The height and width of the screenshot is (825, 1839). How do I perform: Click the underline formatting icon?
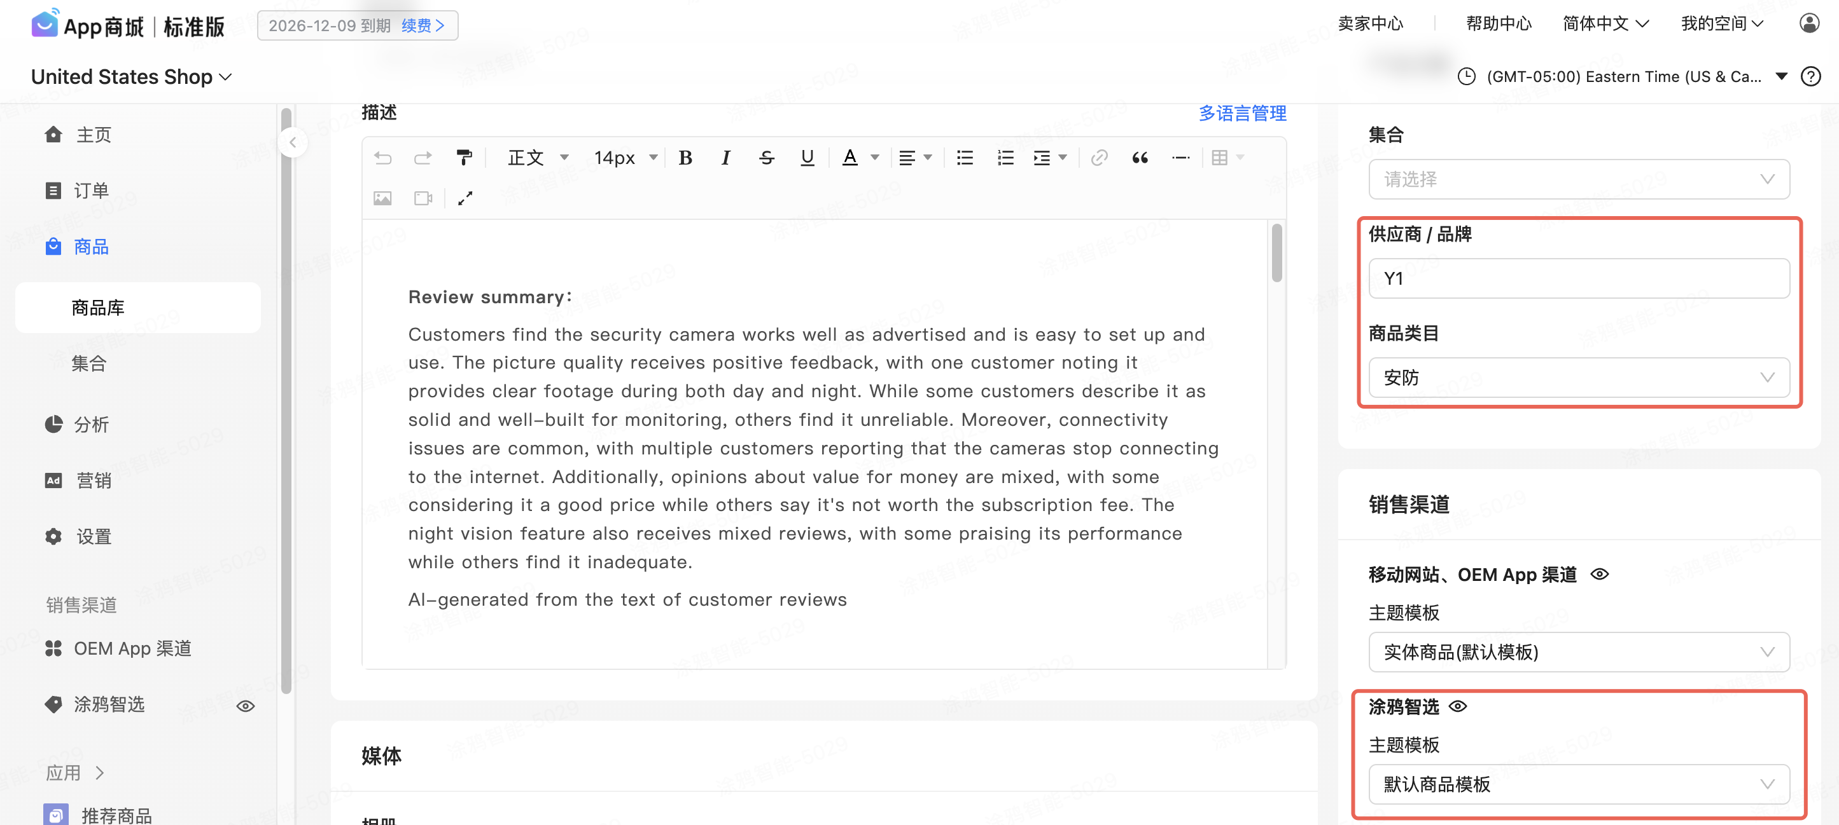[807, 158]
